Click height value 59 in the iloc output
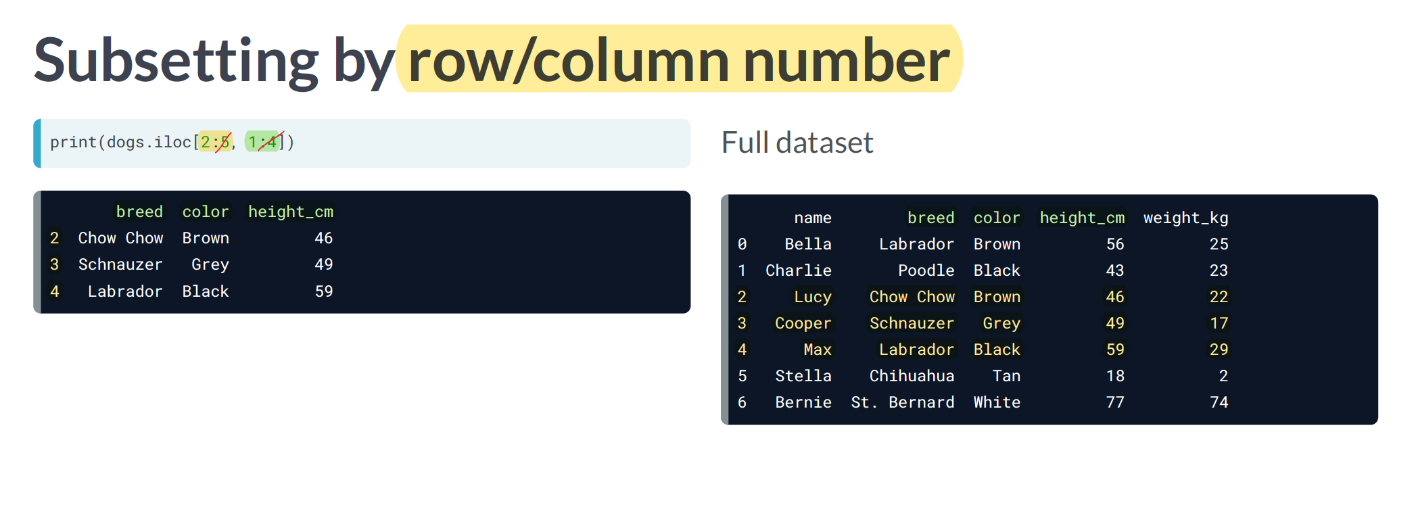 tap(324, 291)
